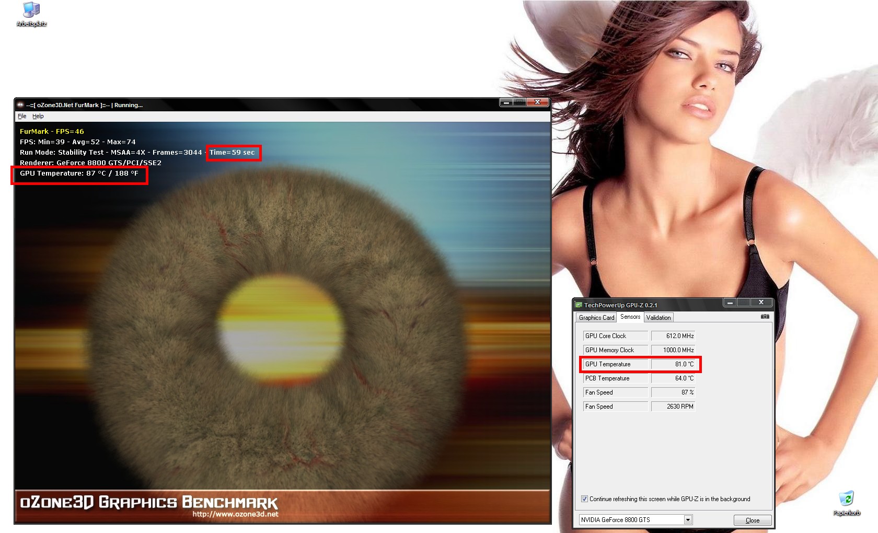Viewport: 878px width, 533px height.
Task: Click the GPU-Z screenshot camera icon
Action: point(765,317)
